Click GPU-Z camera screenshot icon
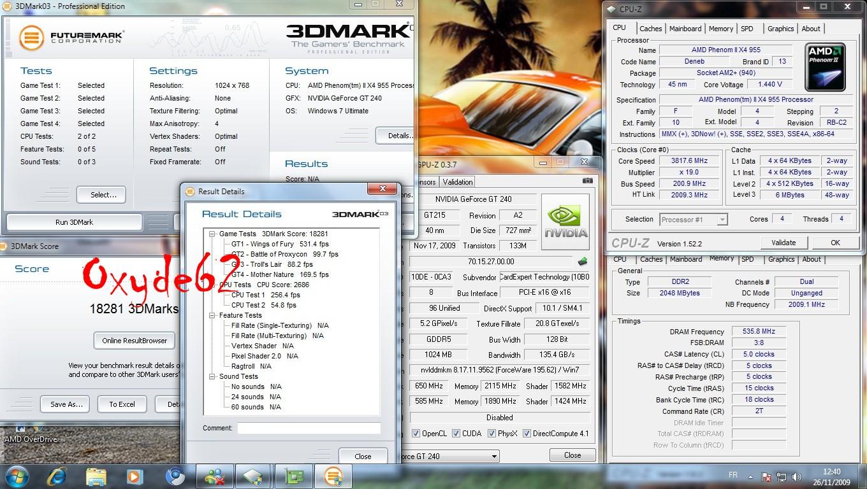Screen dimensions: 867x489 click(x=587, y=181)
